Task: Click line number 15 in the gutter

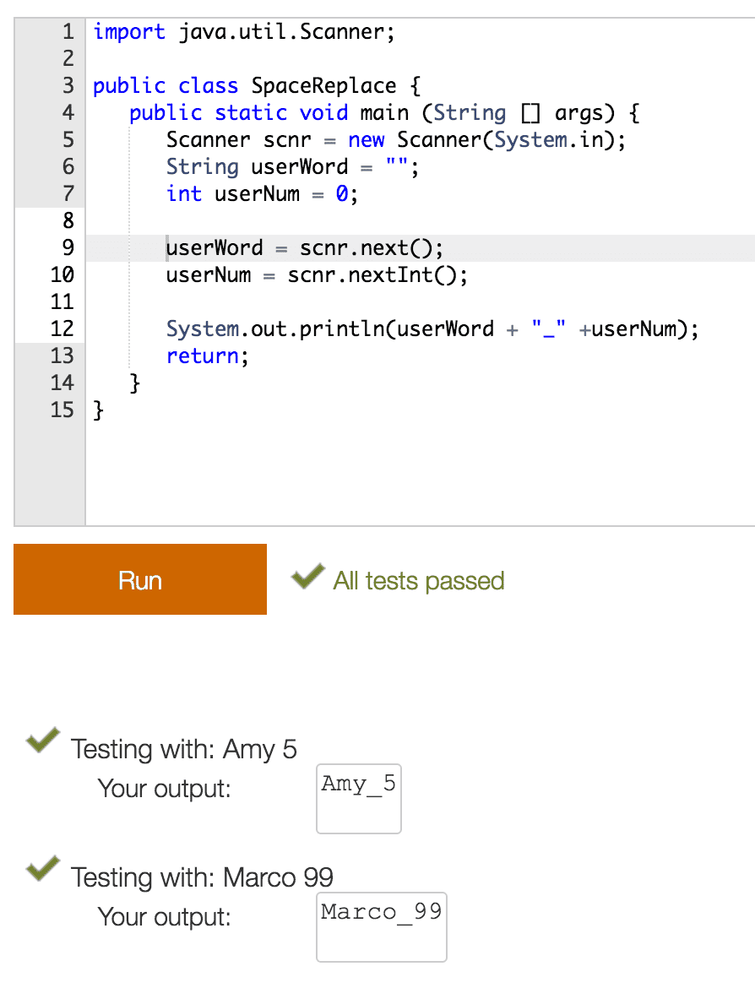Action: 62,410
